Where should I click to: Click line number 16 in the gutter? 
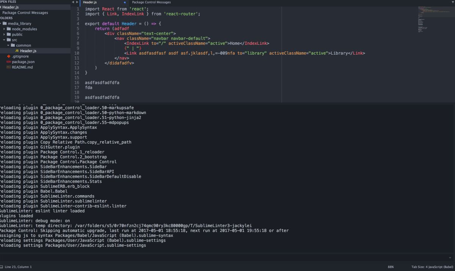pos(77,83)
